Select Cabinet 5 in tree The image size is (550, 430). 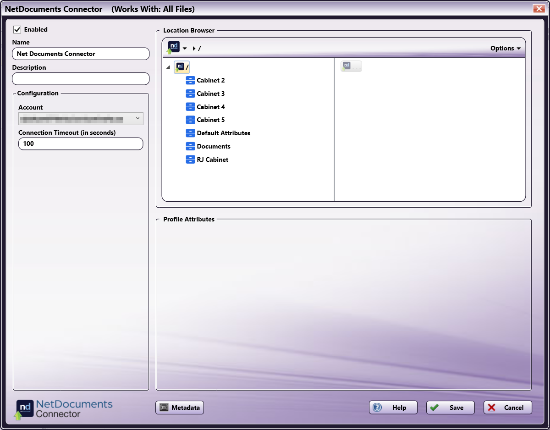(211, 120)
